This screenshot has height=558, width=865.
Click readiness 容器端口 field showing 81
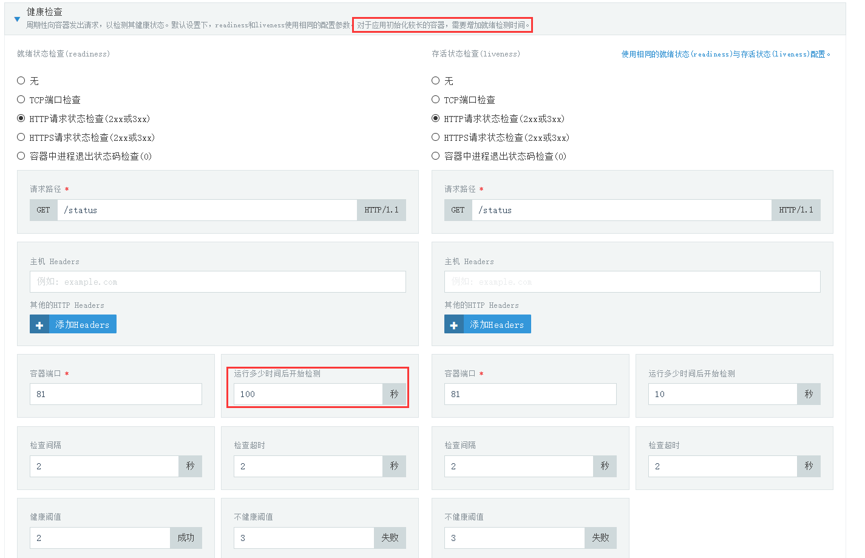point(115,394)
